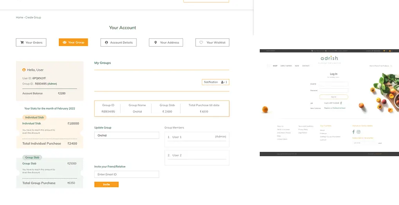Click the Sign In button on the login page
Viewport: 399px width, 205px height.
point(334,97)
